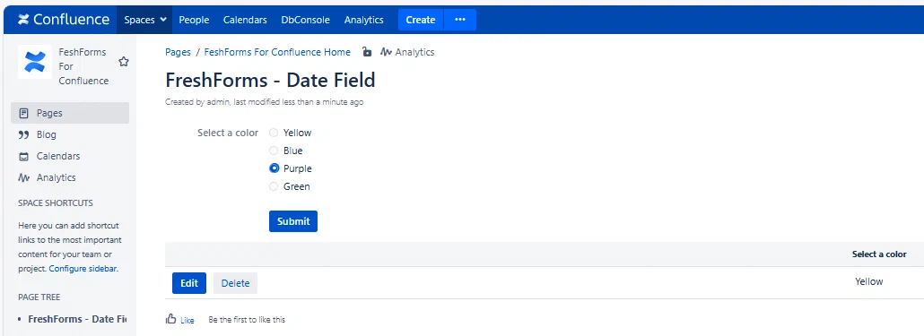Select the Green radio option

(274, 186)
